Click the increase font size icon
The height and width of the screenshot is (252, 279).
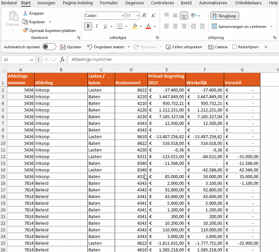tap(145, 16)
